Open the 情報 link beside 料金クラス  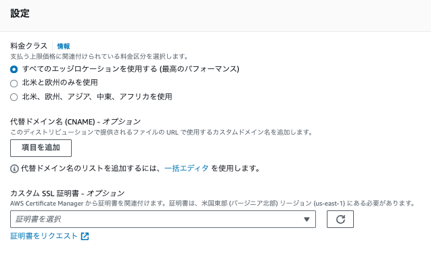pyautogui.click(x=64, y=46)
